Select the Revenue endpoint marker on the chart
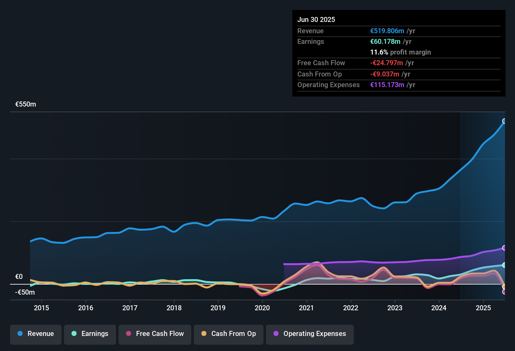Screen dimensions: 515x351 pyautogui.click(x=504, y=121)
